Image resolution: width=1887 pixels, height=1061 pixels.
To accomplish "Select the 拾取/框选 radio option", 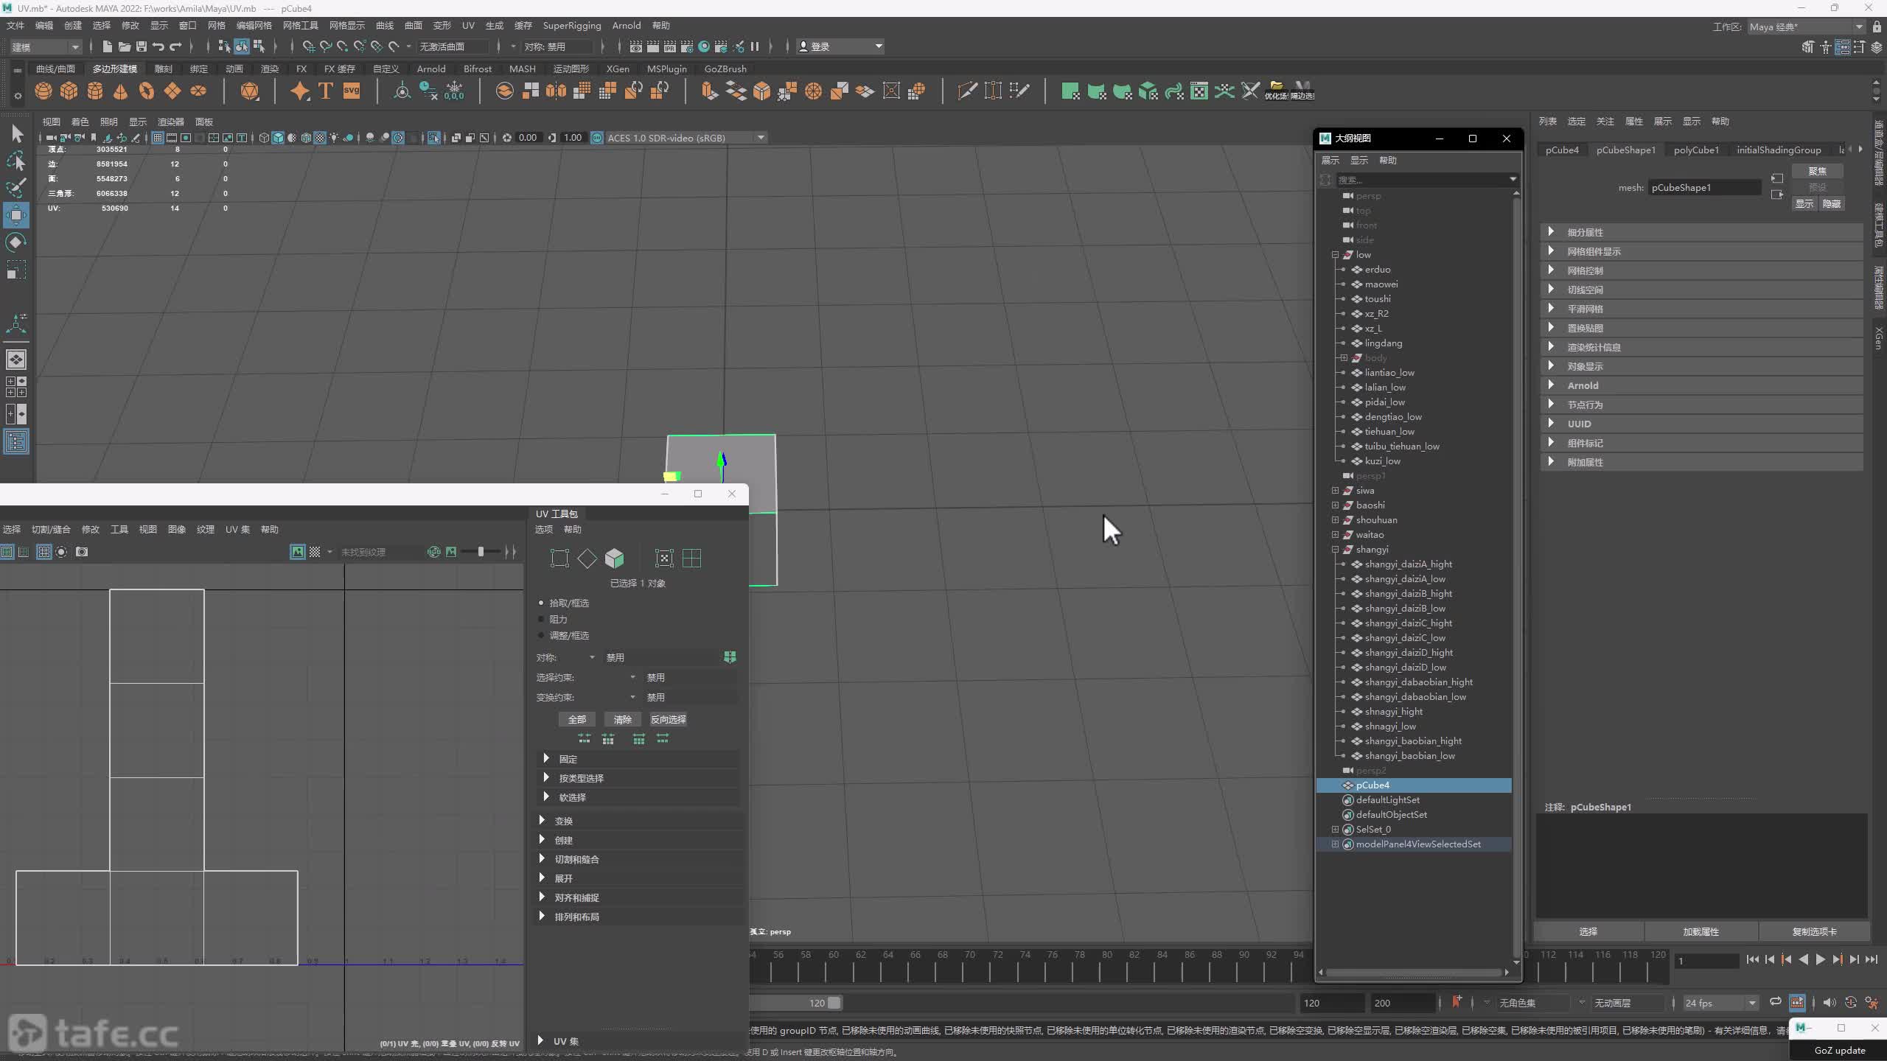I will tap(540, 603).
